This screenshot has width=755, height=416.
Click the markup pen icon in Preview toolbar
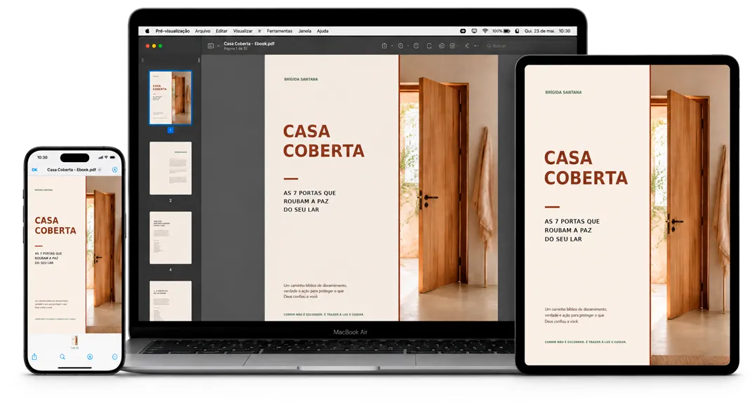click(x=442, y=46)
